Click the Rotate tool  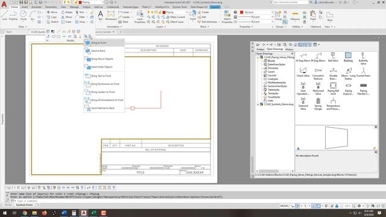(67, 12)
